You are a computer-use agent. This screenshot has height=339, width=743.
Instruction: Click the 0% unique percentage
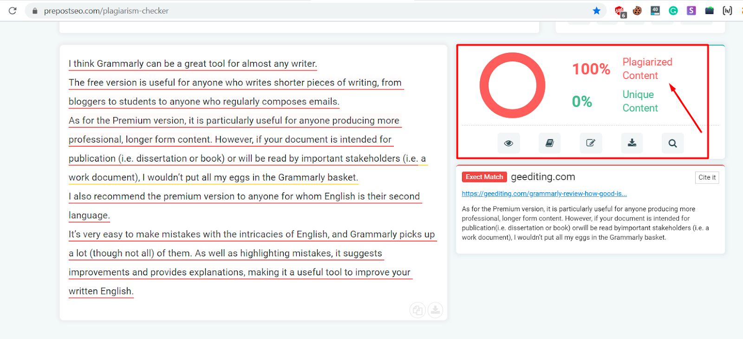click(582, 102)
